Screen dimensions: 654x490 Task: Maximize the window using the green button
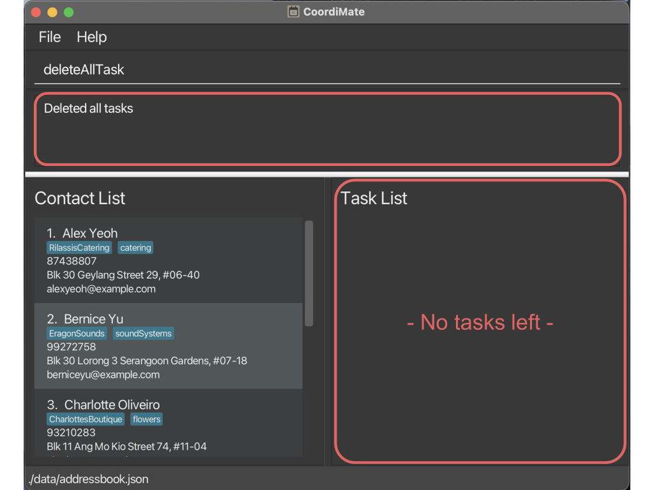(x=68, y=12)
